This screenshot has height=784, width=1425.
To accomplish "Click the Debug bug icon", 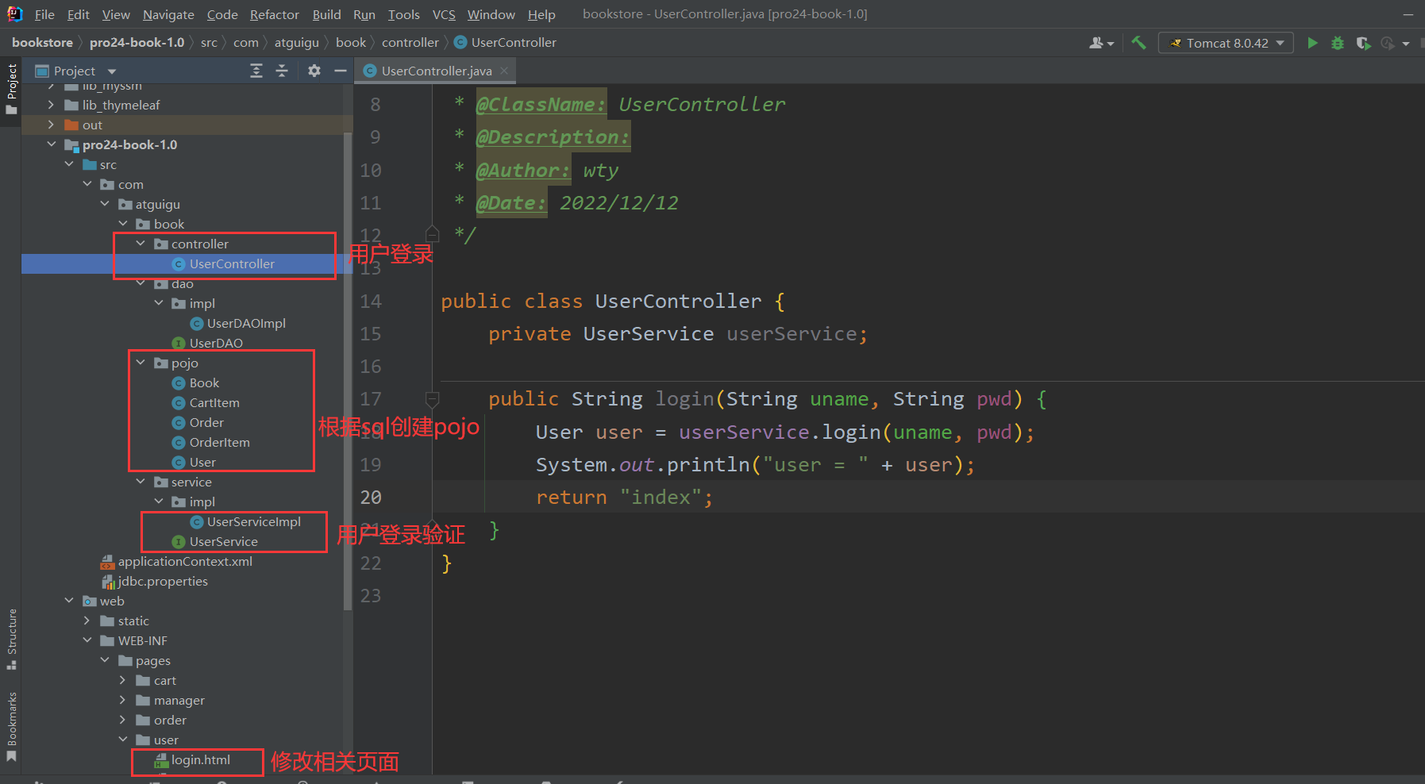I will (1338, 43).
